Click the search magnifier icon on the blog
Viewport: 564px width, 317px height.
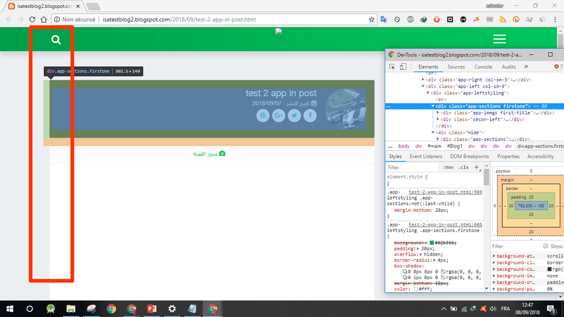[x=56, y=40]
